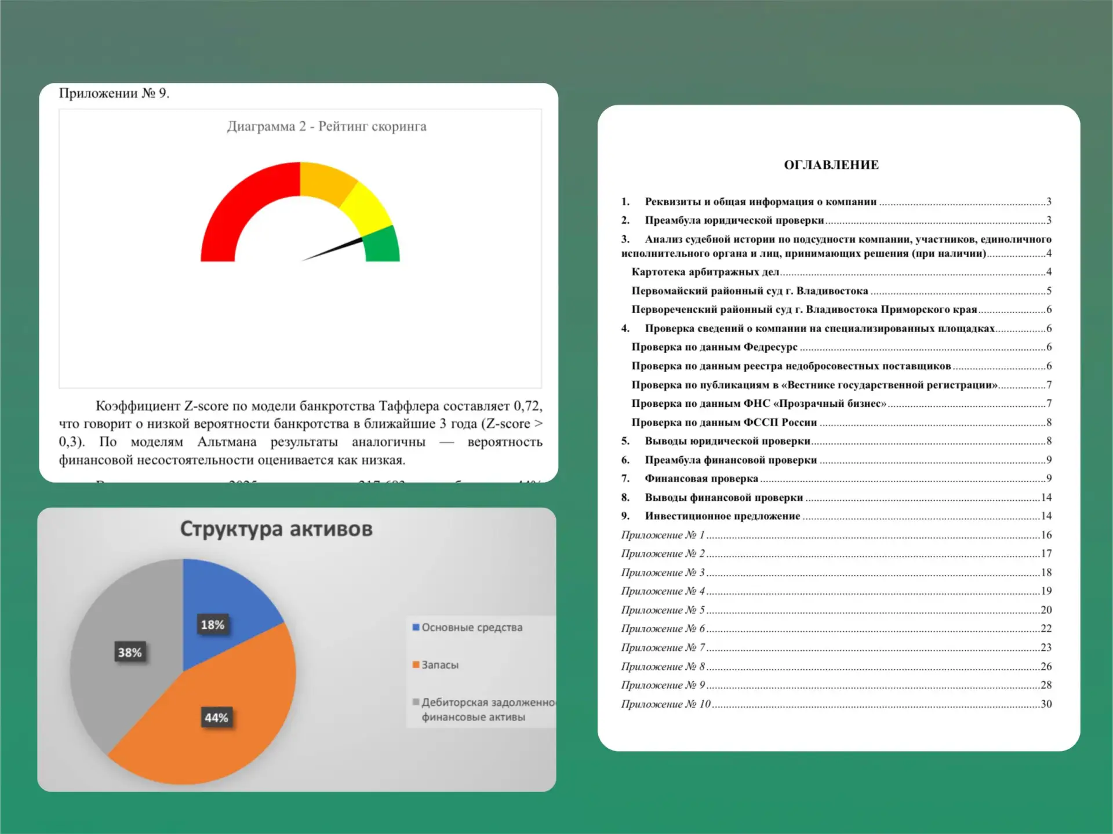Click 'Проверка по данным ФССП России' entry
Screen dimensions: 1113x834
[x=841, y=423]
